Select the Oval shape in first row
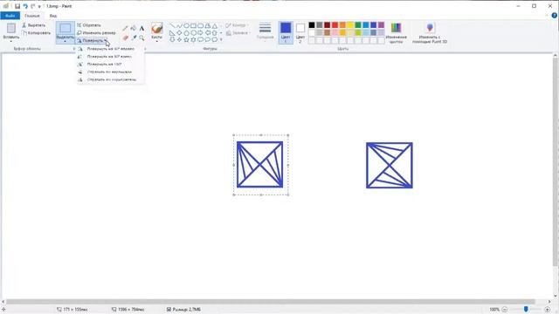 coord(186,25)
